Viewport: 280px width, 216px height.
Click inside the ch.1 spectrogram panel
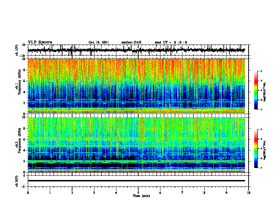136,86
